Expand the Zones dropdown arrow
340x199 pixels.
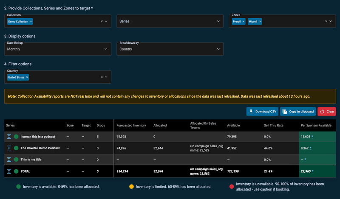click(331, 21)
